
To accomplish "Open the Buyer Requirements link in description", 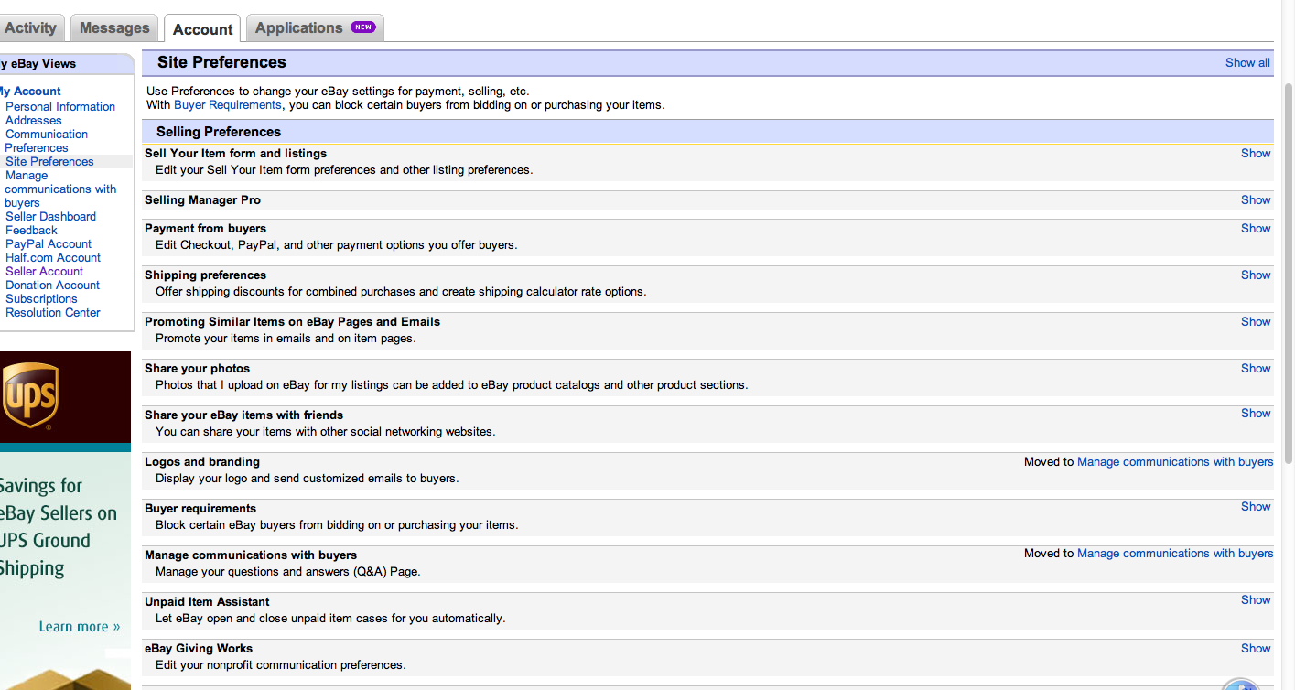I will click(x=228, y=105).
